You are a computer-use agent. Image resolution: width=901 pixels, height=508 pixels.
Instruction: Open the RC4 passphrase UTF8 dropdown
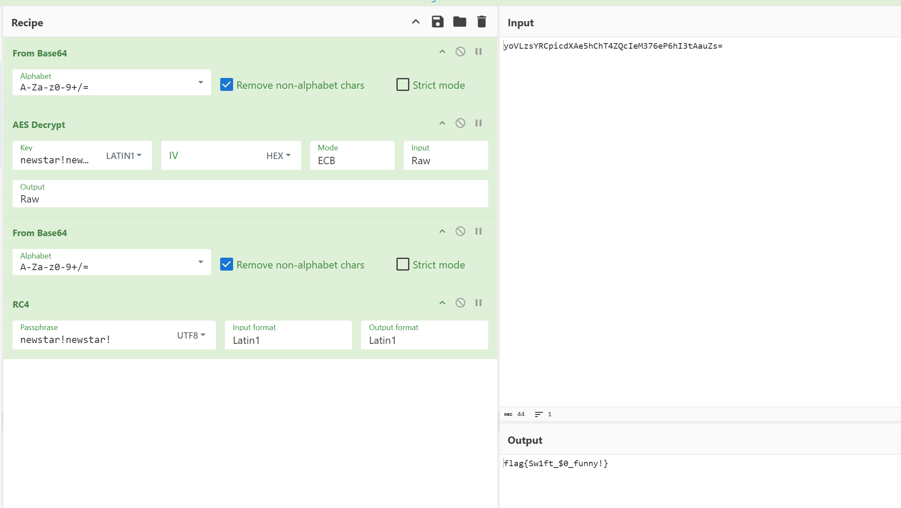tap(191, 335)
